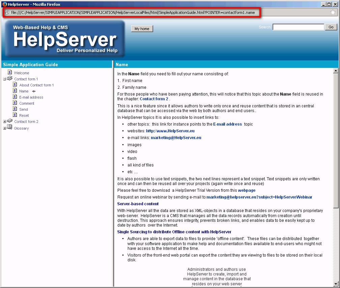Click the Welcome topic page icon
340x288 pixels.
(10, 73)
